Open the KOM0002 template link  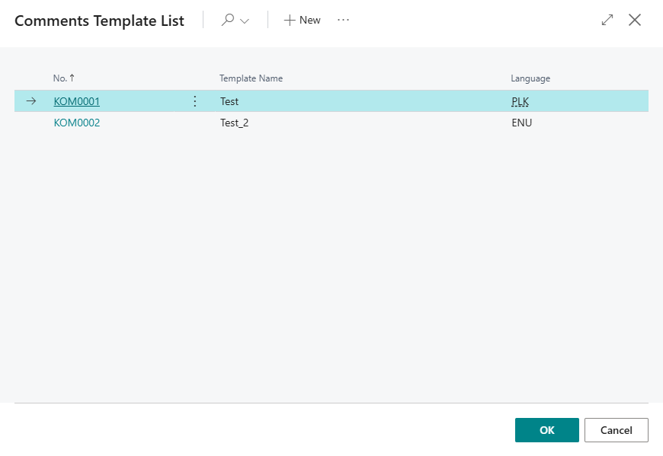coord(76,123)
